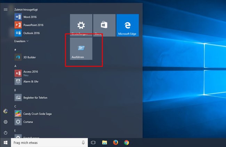Launch Candy Crush Soda Saga icon
The image size is (226, 147).
[18, 114]
